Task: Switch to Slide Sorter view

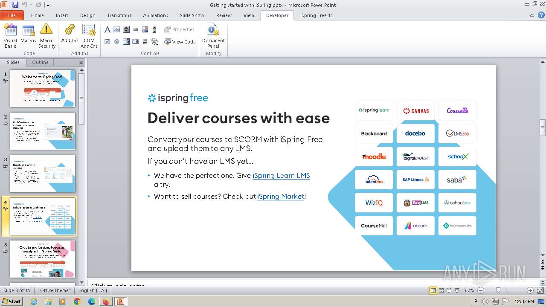Action: tap(441, 290)
